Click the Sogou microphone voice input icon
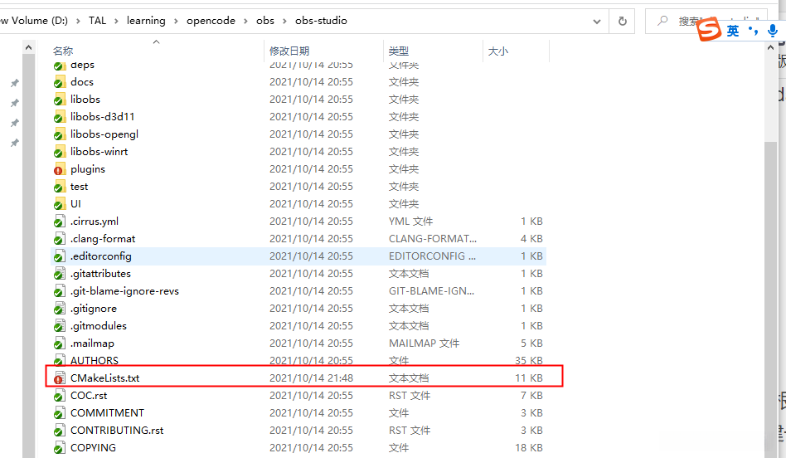The image size is (786, 458). 773,31
